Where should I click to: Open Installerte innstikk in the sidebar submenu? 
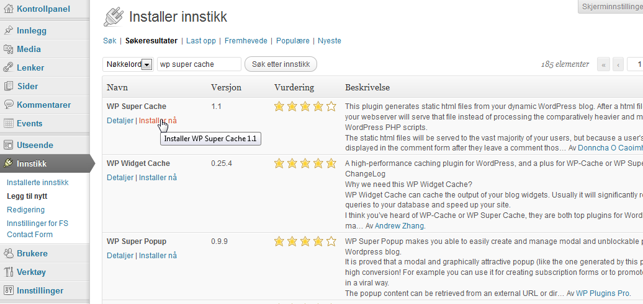tap(38, 183)
